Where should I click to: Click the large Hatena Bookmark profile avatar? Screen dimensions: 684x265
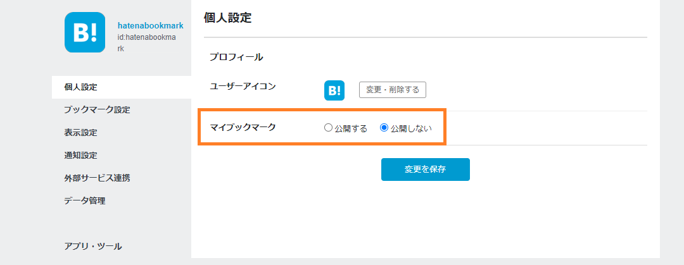85,32
